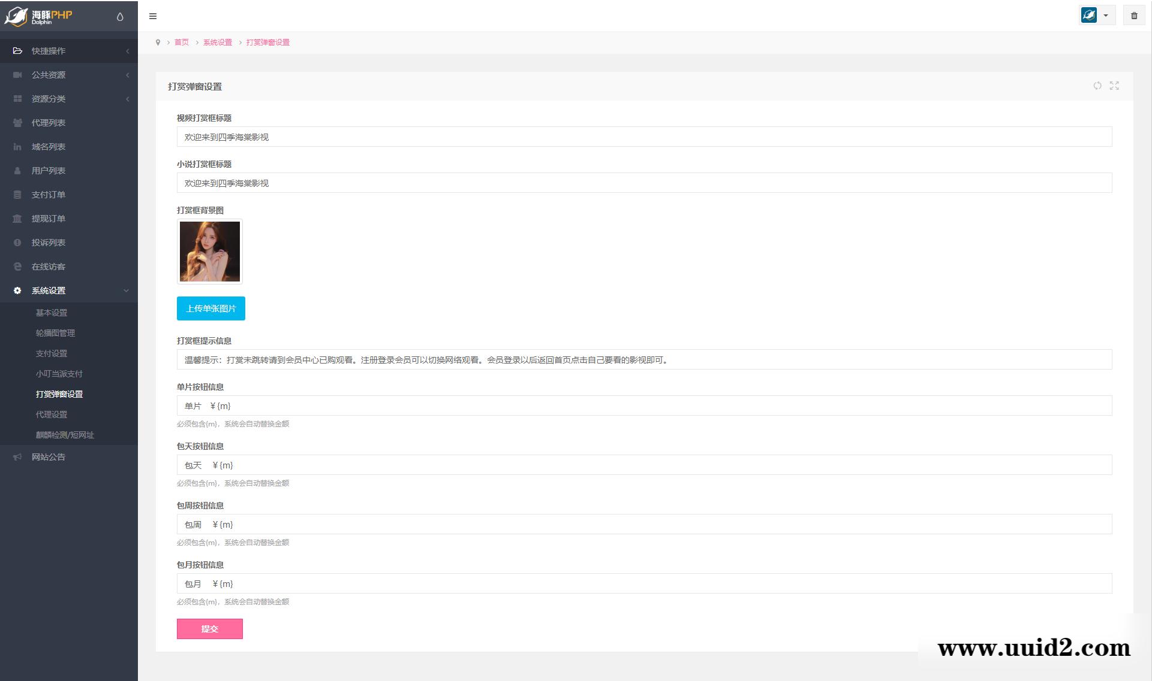The width and height of the screenshot is (1152, 681).
Task: Focus the 视频打赏框标题 input field
Action: (643, 137)
